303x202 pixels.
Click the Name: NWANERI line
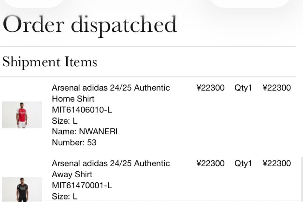(84, 132)
